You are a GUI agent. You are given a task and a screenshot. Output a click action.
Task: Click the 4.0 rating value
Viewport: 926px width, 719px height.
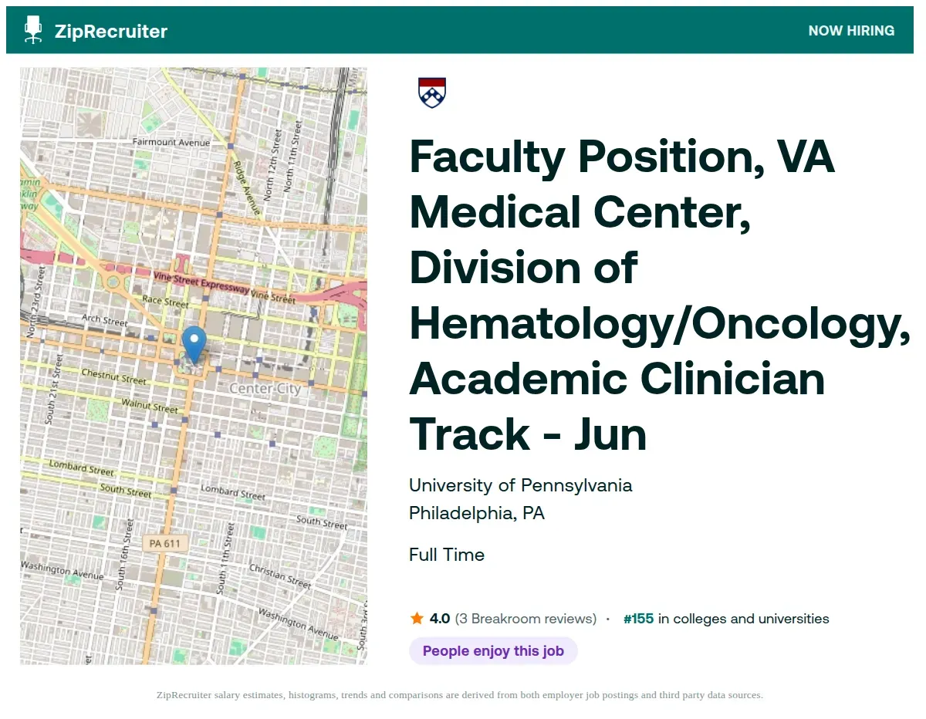[440, 618]
